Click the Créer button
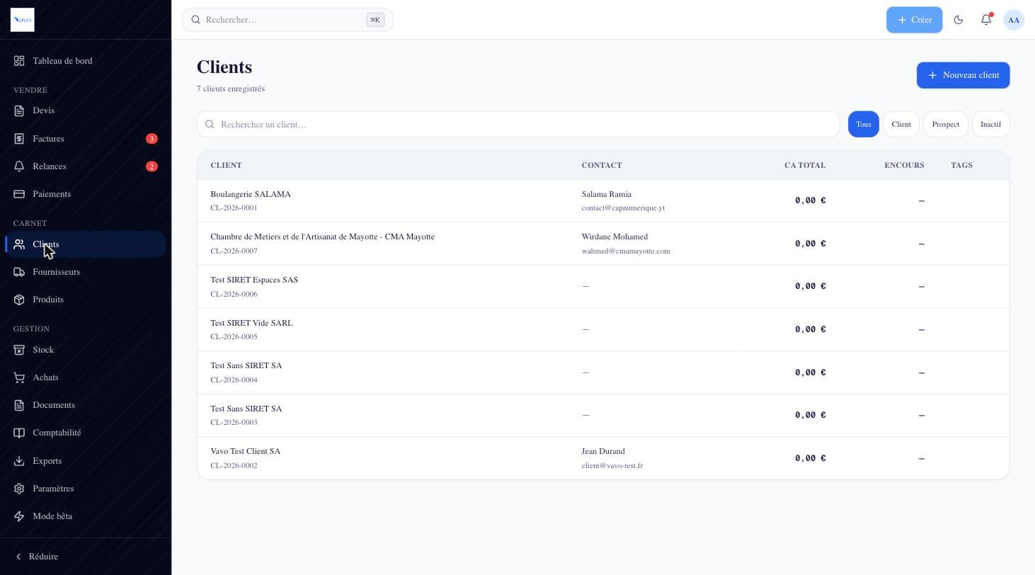Viewport: 1035px width, 575px height. tap(914, 20)
